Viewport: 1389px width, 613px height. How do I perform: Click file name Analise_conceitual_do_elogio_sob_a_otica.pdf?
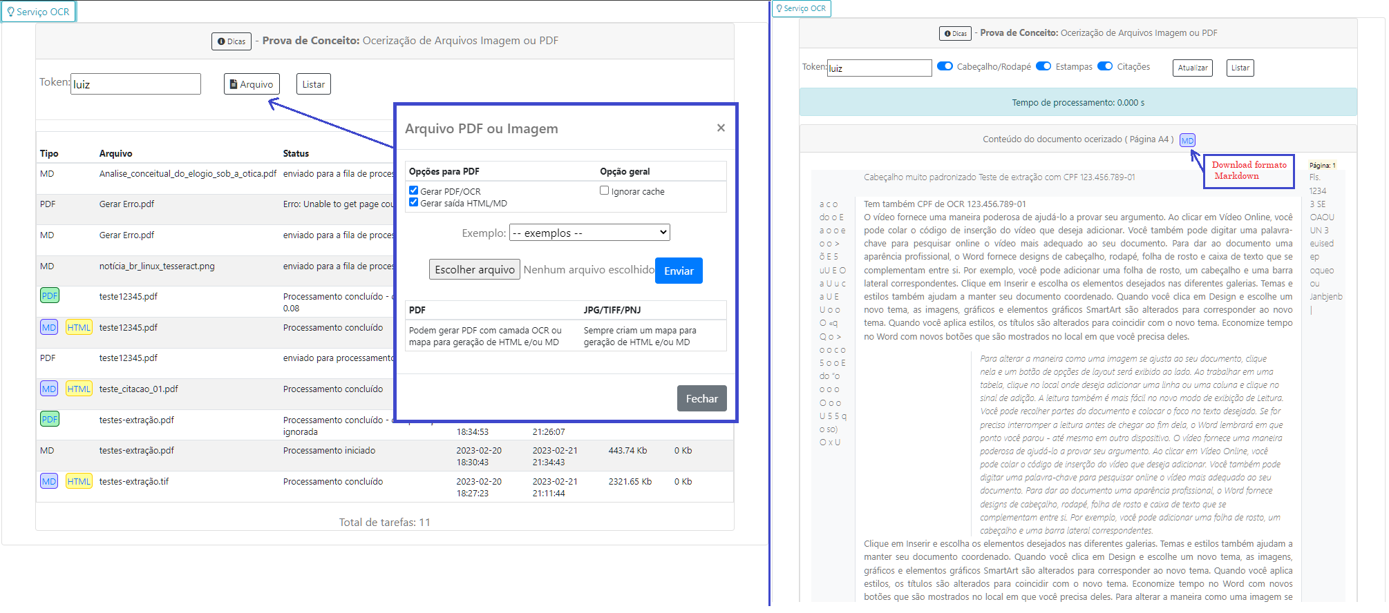point(188,173)
